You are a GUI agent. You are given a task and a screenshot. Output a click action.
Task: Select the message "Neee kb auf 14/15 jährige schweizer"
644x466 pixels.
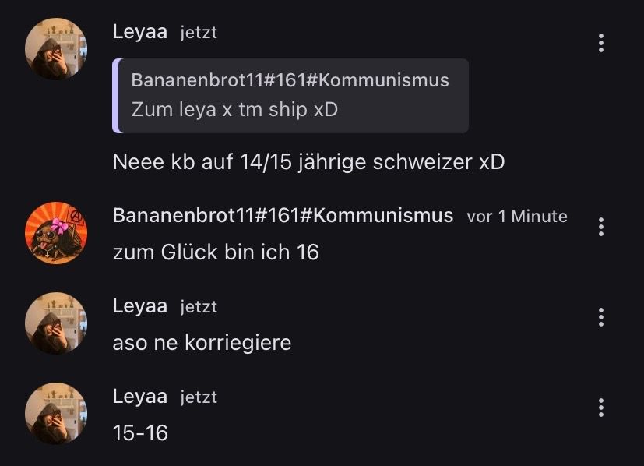(308, 162)
